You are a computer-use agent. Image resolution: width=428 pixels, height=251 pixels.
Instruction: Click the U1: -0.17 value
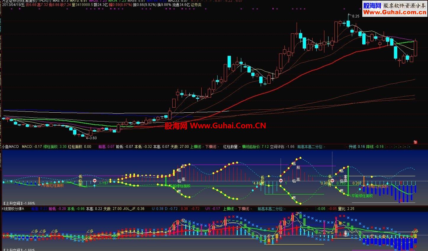tap(213, 209)
